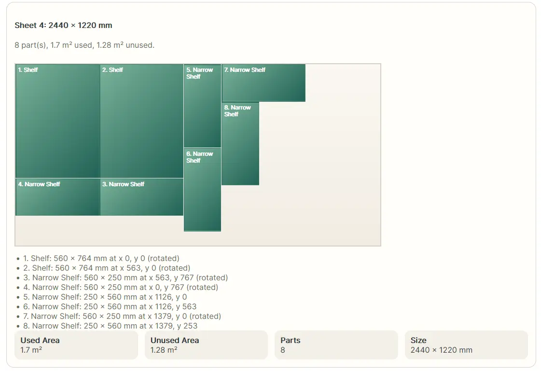
Task: Click list entry '1. Shelf: 560 × 764 mm at x 0'
Action: [x=101, y=258]
